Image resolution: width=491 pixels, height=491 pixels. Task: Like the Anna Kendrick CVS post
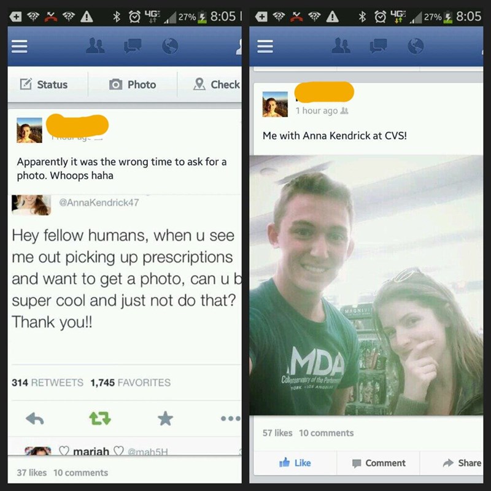pos(295,463)
